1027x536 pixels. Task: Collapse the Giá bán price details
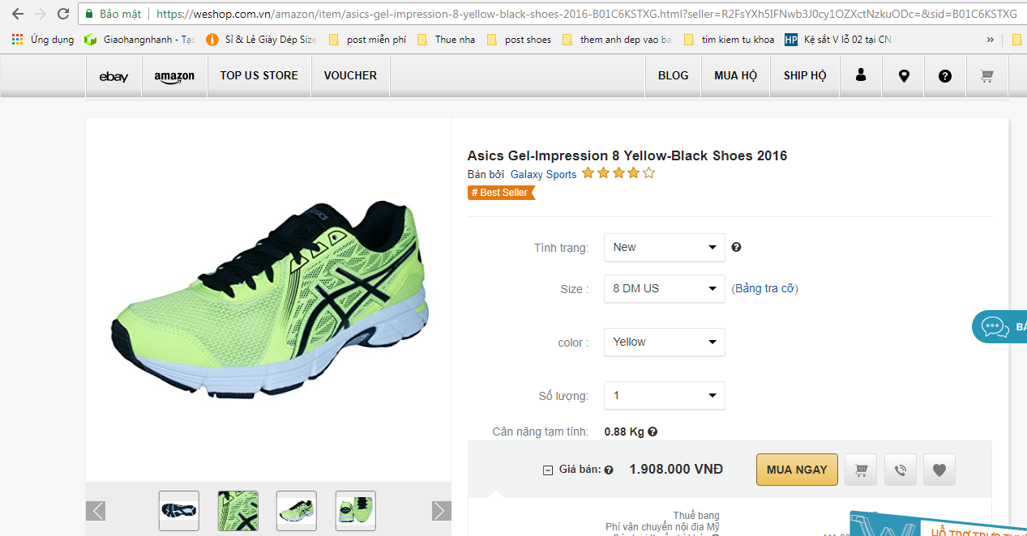[x=548, y=470]
